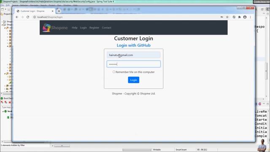Click the Login with GitHub link

click(x=134, y=45)
